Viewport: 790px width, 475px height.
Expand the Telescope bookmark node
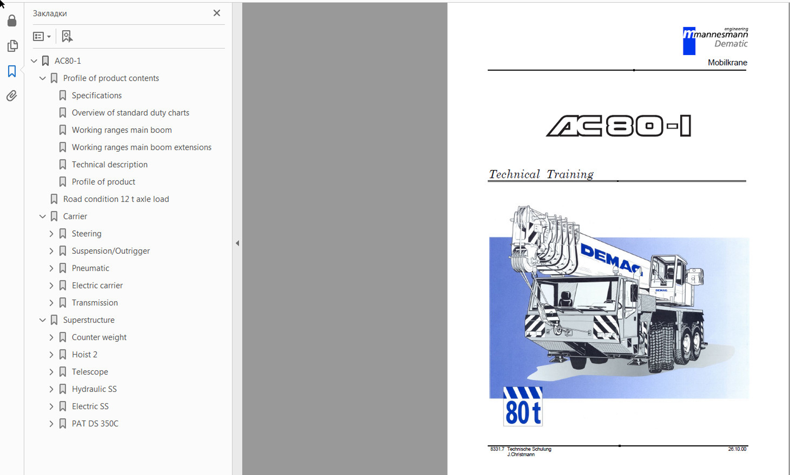[51, 372]
